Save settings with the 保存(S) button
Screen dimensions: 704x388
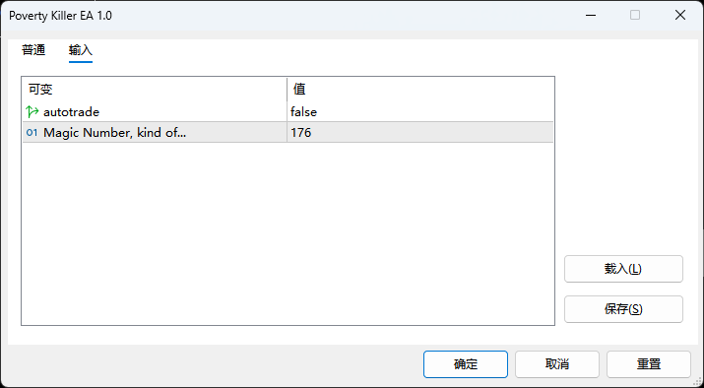click(623, 309)
